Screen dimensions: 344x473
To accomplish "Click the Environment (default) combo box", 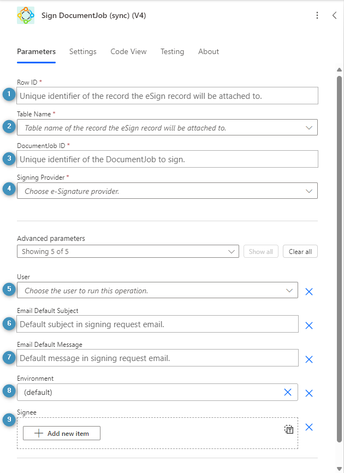I will [157, 392].
